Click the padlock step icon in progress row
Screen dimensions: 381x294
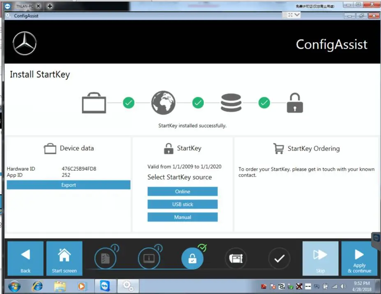pyautogui.click(x=295, y=103)
